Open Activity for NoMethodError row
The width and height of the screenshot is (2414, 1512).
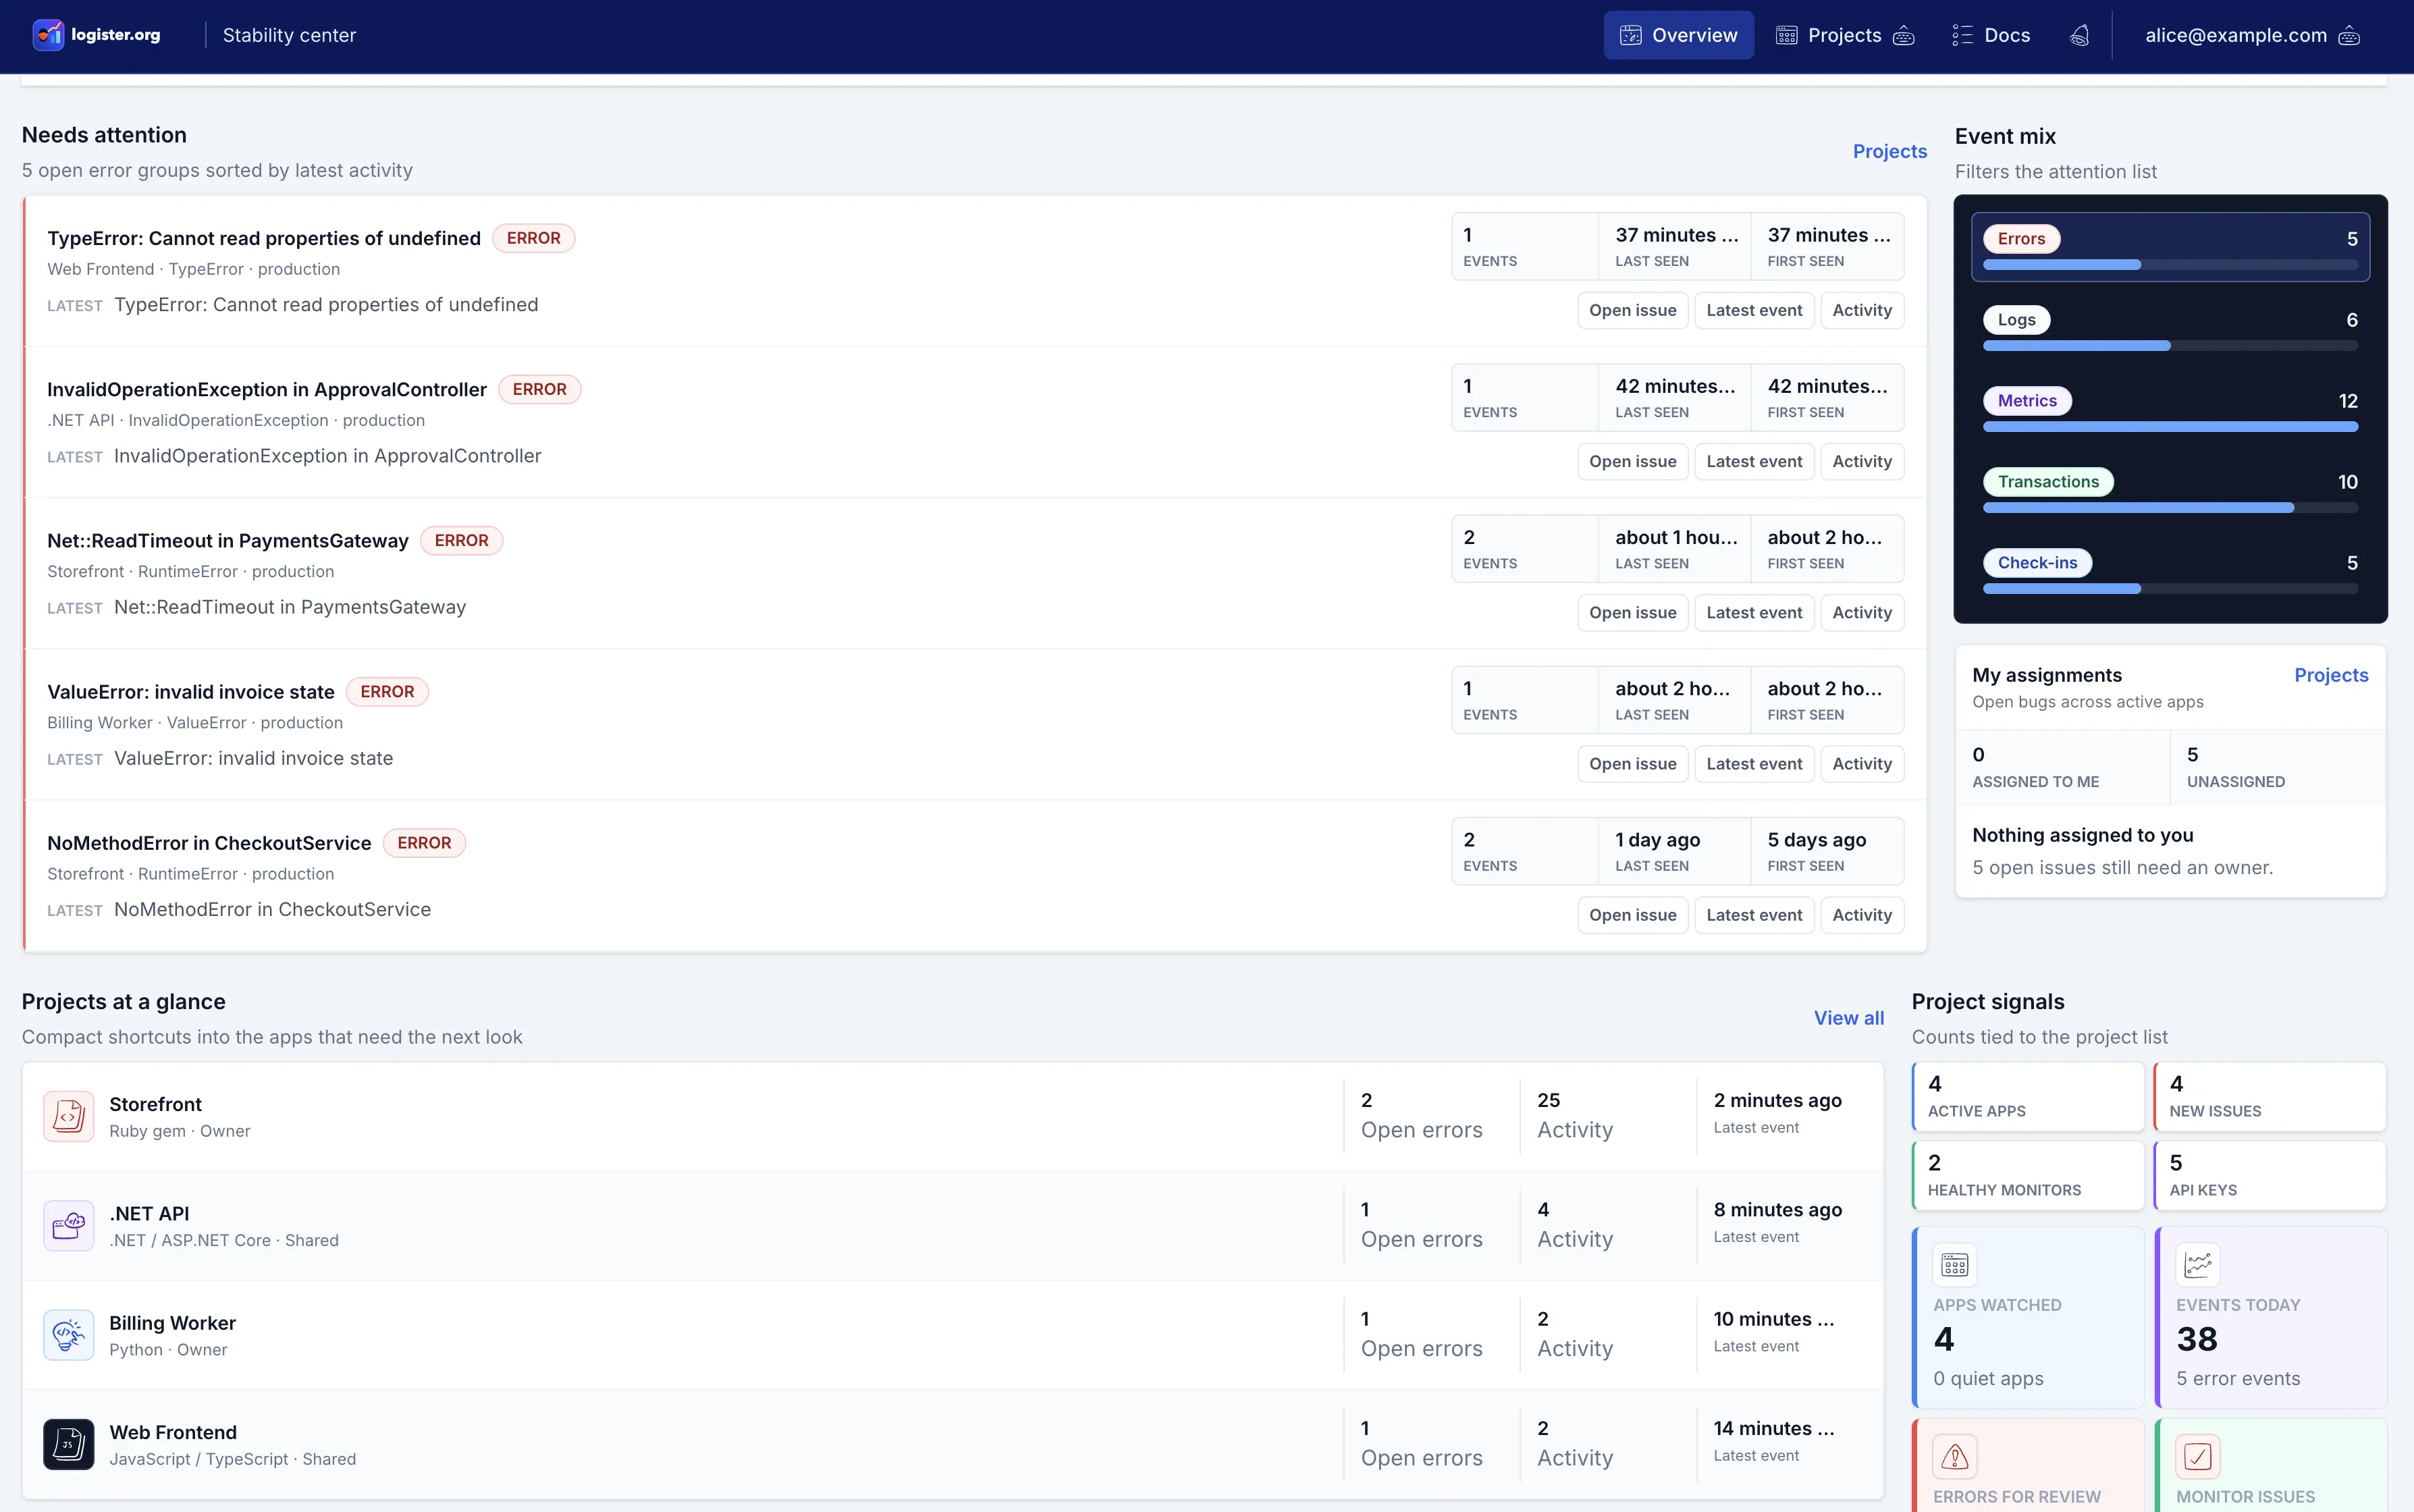click(1862, 915)
